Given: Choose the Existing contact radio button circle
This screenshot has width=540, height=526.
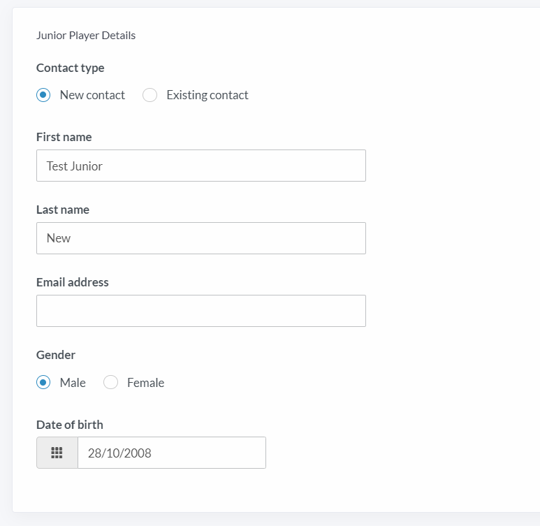Looking at the screenshot, I should [149, 95].
